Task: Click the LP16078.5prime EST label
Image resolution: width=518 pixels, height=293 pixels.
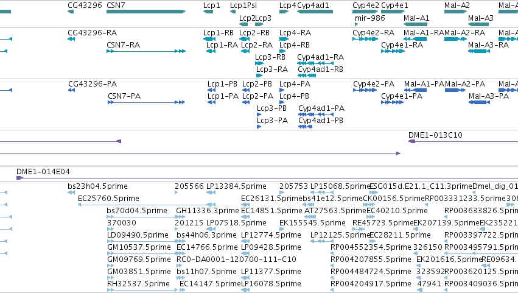Action: [271, 283]
